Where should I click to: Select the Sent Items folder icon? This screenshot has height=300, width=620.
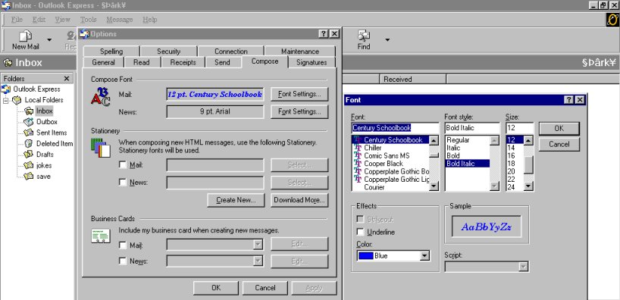29,133
